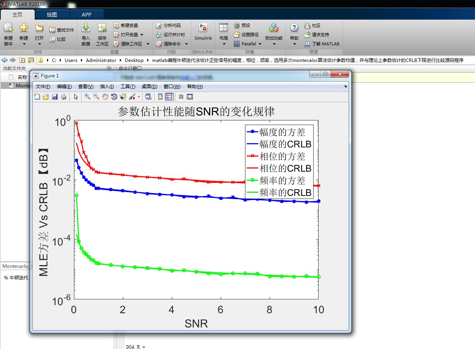
Task: Expand 清除命令 dropdown arrow
Action: tap(186, 44)
